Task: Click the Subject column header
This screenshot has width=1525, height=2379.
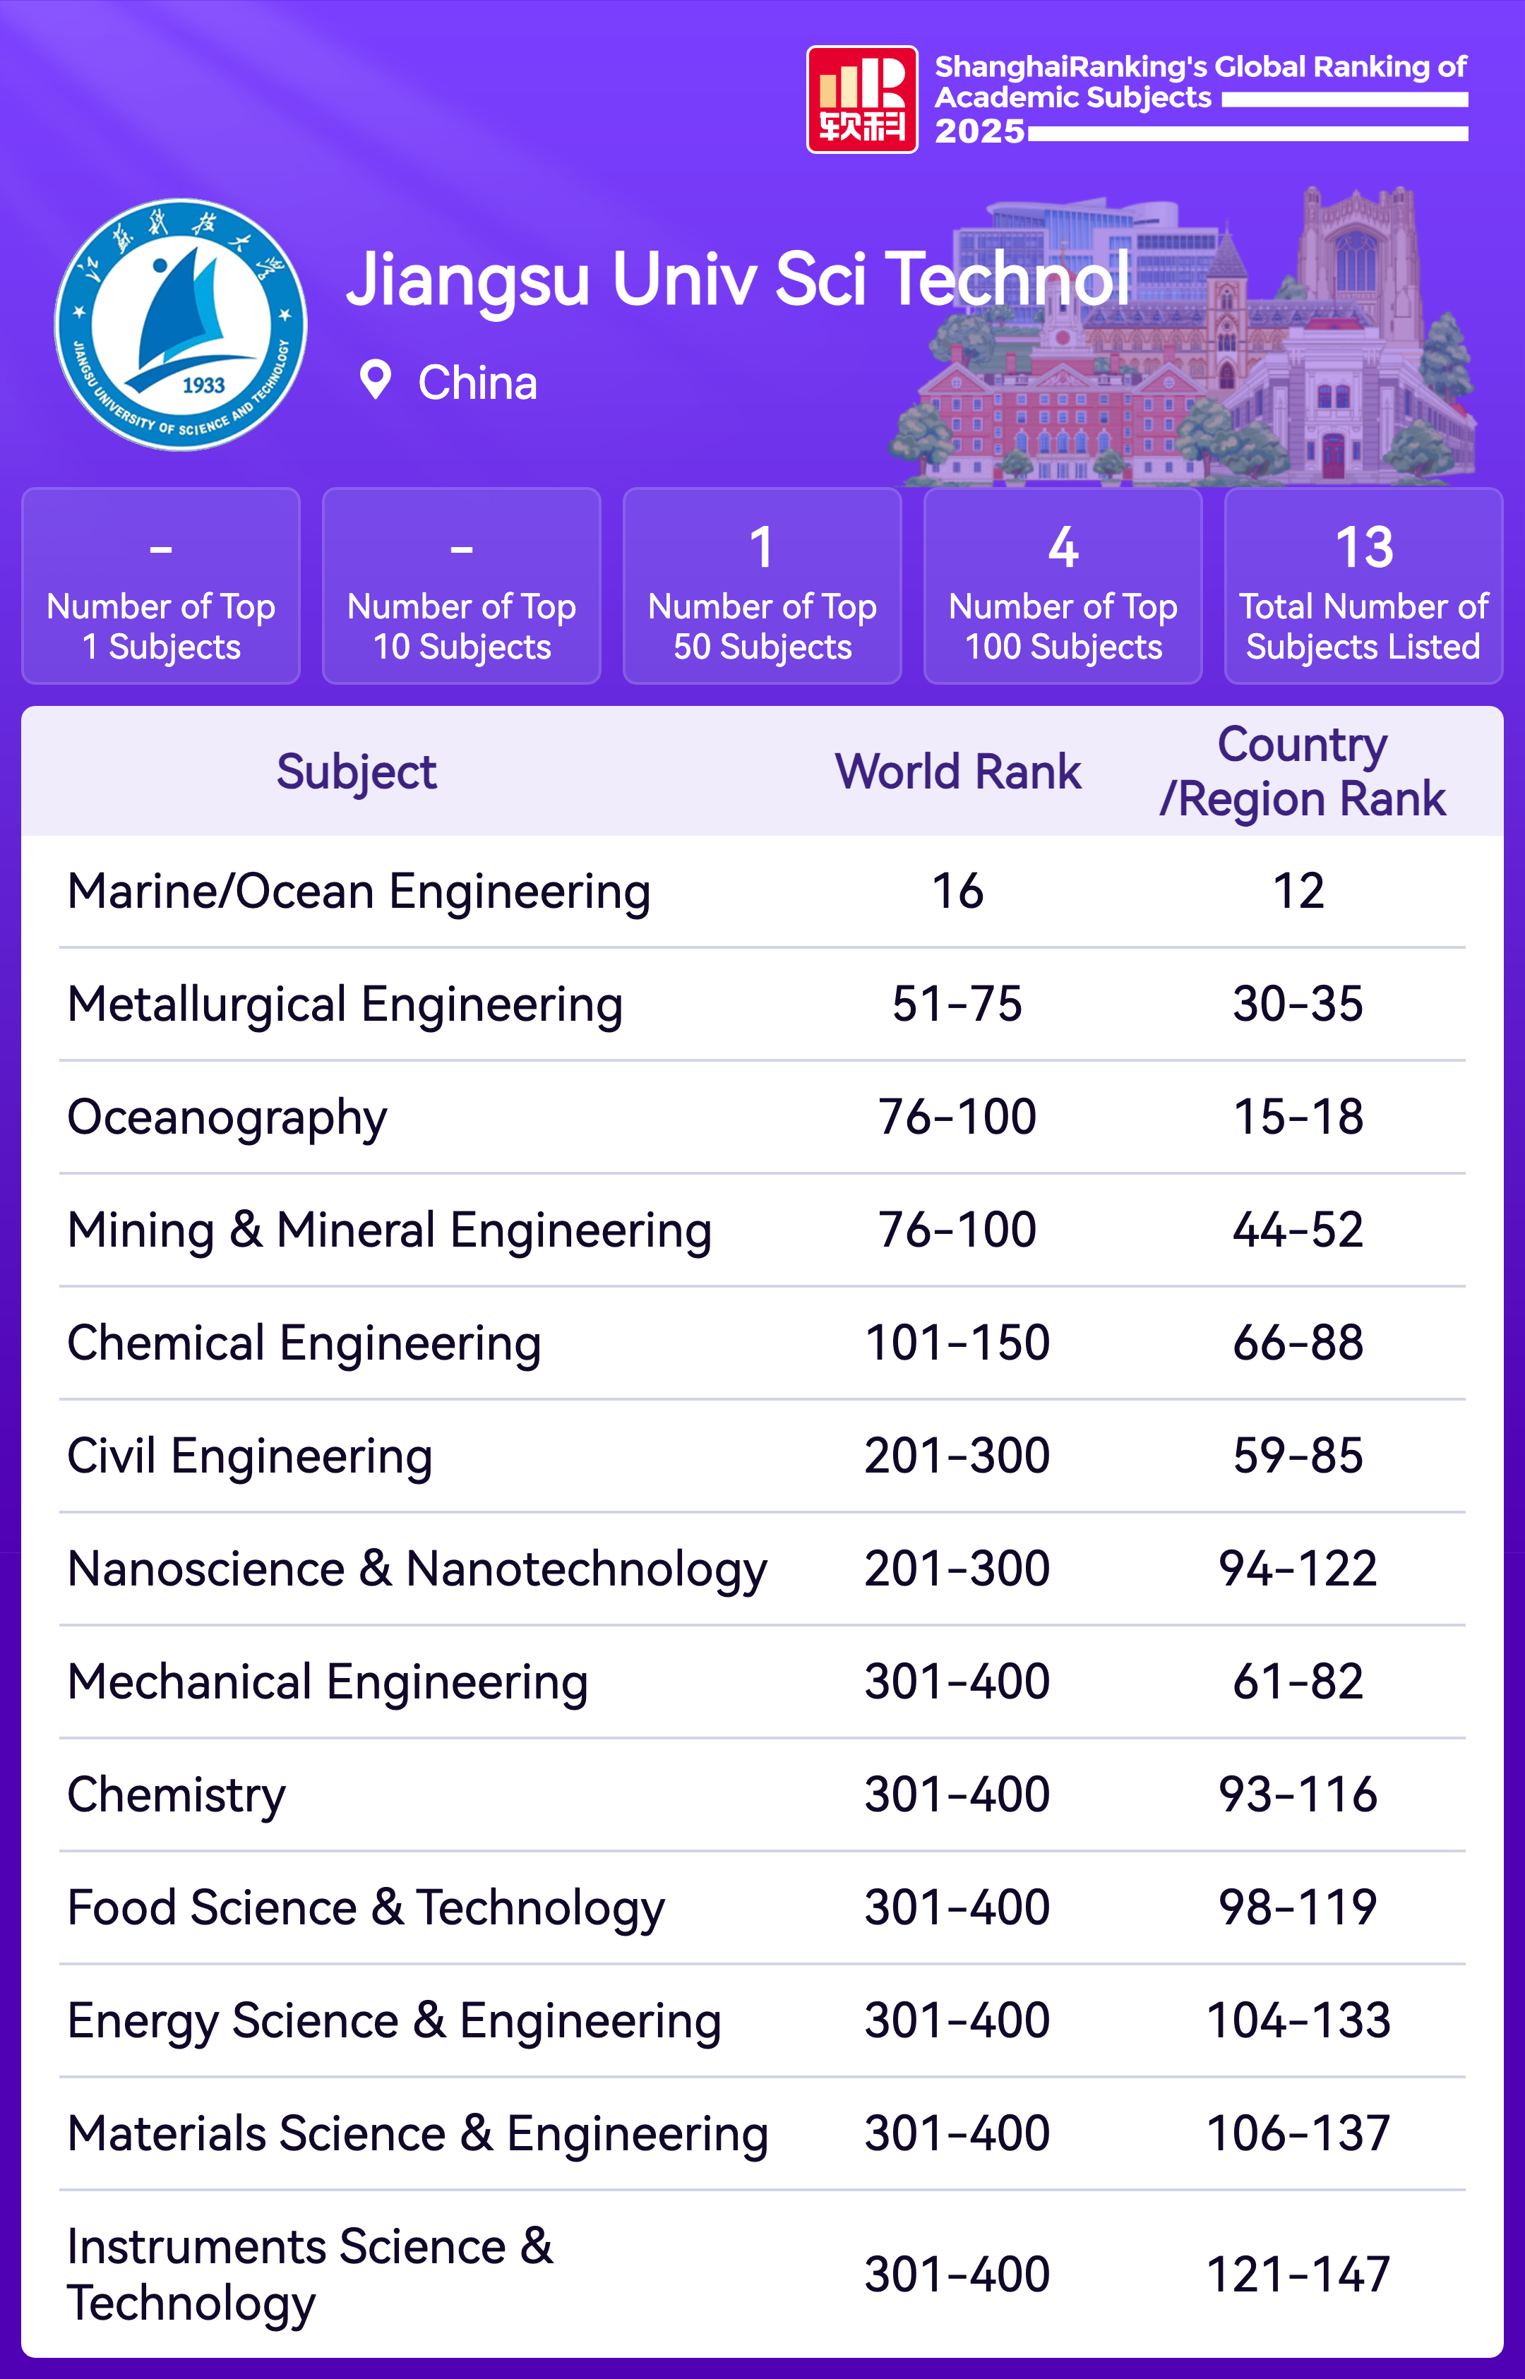Action: (x=357, y=772)
